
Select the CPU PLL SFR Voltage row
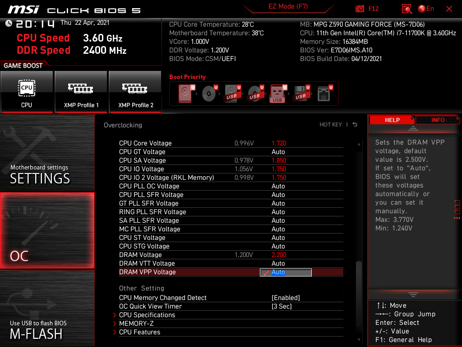tap(231, 194)
